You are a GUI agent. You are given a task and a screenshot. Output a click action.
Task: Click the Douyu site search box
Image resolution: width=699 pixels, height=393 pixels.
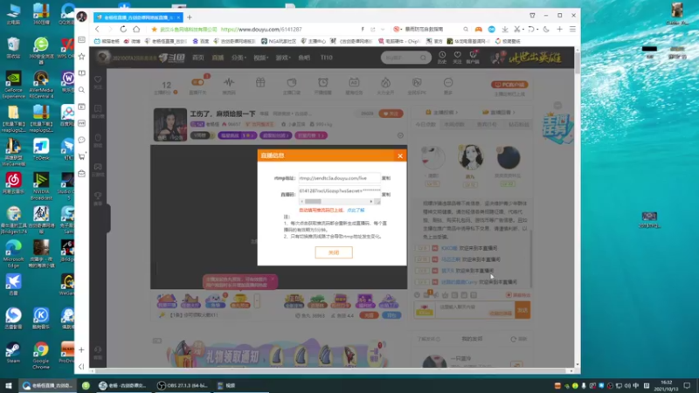click(405, 58)
